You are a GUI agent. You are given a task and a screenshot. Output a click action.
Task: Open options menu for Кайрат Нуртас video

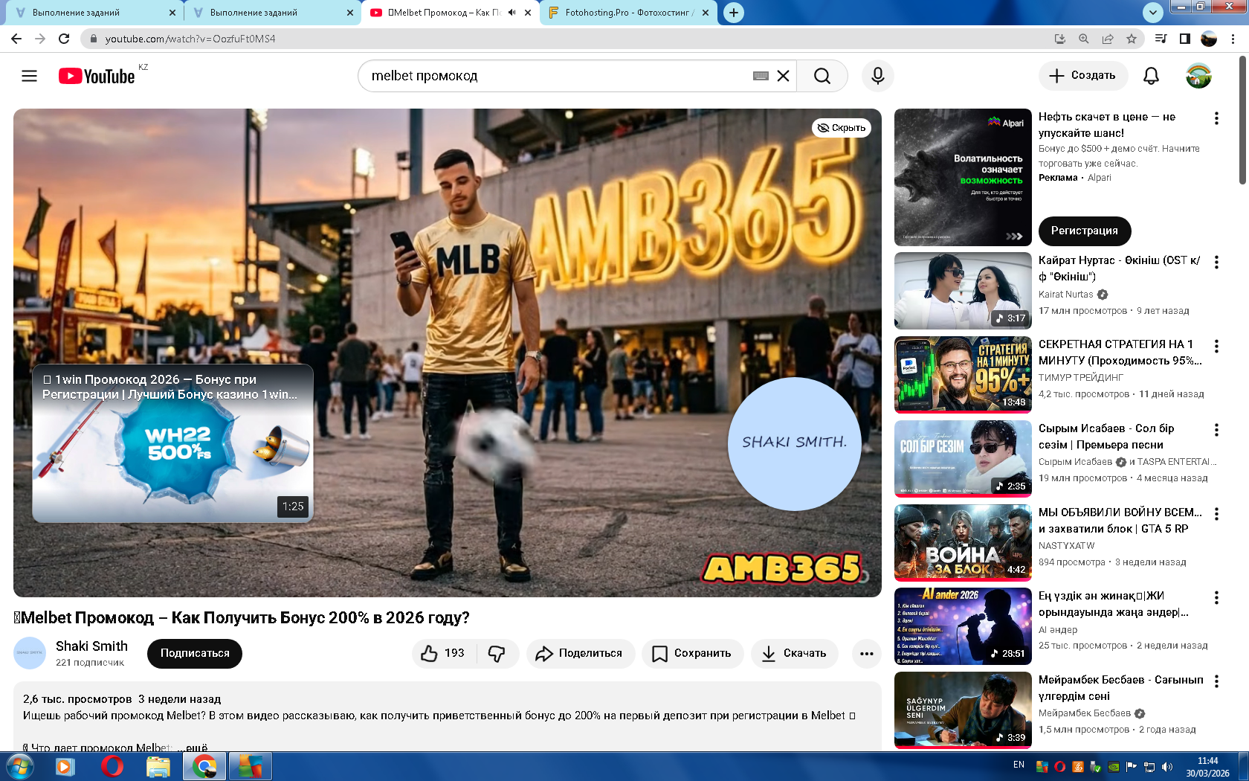[x=1216, y=262]
